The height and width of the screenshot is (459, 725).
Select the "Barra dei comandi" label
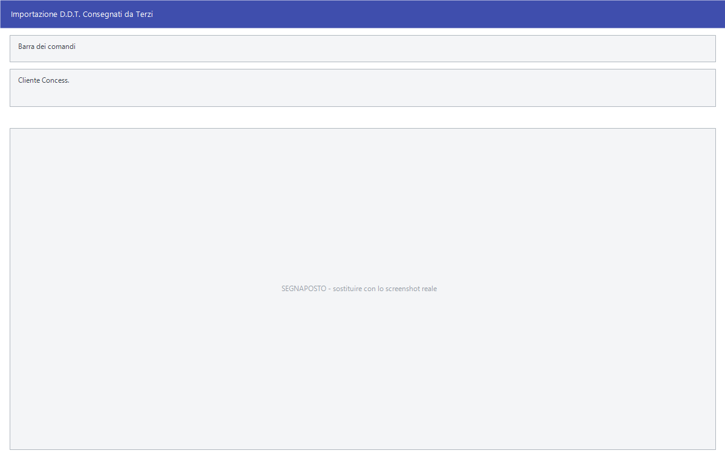tap(47, 47)
